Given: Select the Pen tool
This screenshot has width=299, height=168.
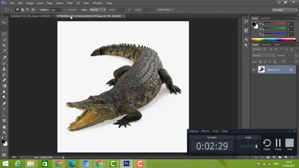Looking at the screenshot, I should point(4,104).
